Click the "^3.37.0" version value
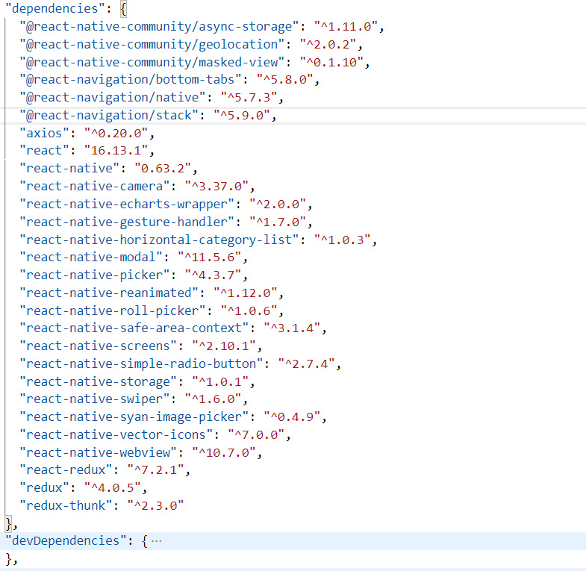The height and width of the screenshot is (571, 586). coord(216,186)
